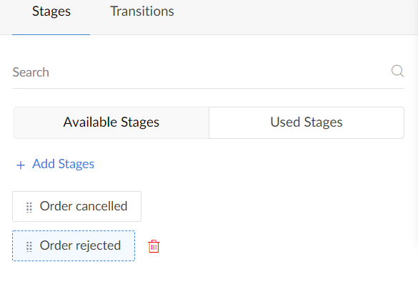418x297 pixels.
Task: Delete the Order rejected stage with the trash icon
Action: point(154,246)
